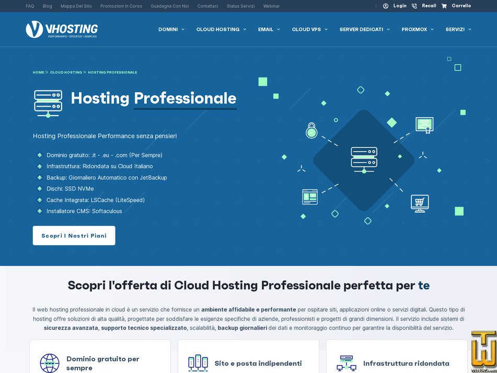Open the Promozioni In Corso link
The width and height of the screenshot is (497, 373).
coord(121,6)
